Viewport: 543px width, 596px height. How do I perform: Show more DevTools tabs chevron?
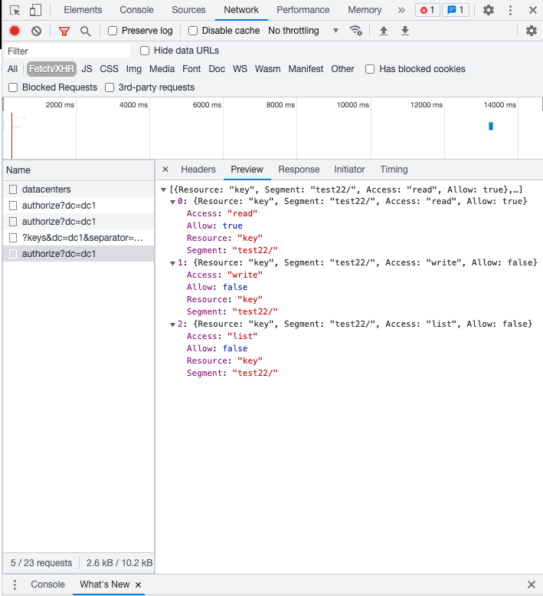(x=401, y=10)
